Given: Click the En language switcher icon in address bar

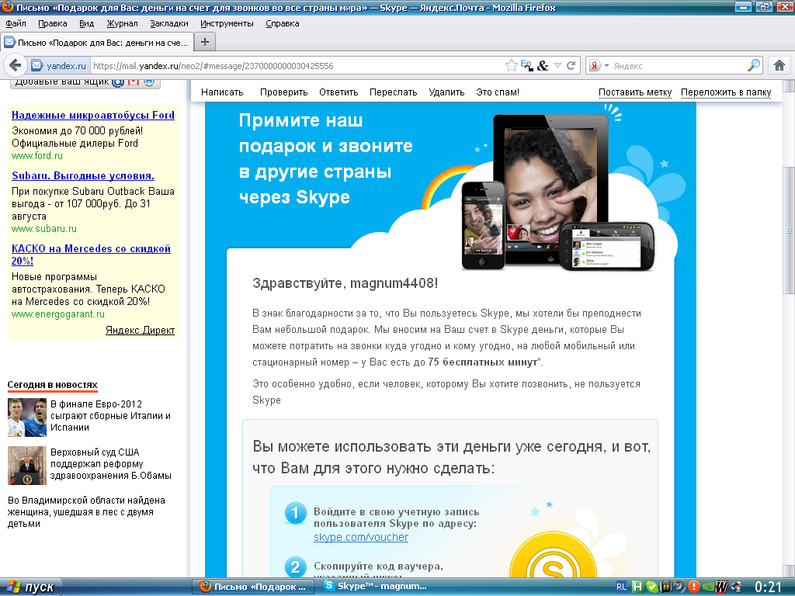Looking at the screenshot, I should click(527, 65).
